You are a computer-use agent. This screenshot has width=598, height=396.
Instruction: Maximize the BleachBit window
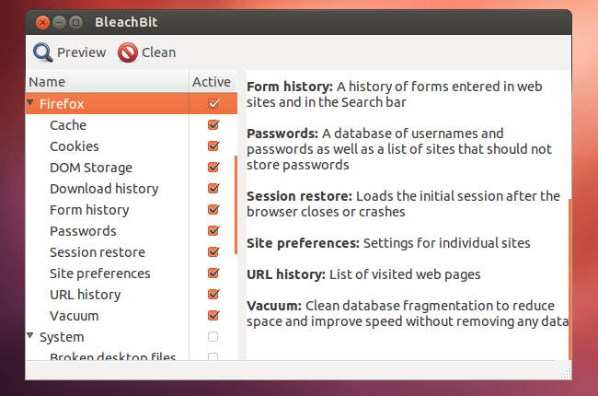coord(75,22)
